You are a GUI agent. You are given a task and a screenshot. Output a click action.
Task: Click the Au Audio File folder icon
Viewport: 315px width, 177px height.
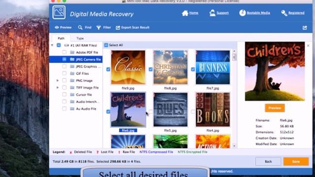pyautogui.click(x=72, y=109)
